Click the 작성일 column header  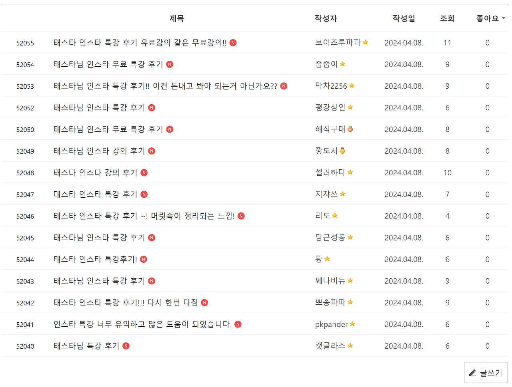[x=404, y=18]
